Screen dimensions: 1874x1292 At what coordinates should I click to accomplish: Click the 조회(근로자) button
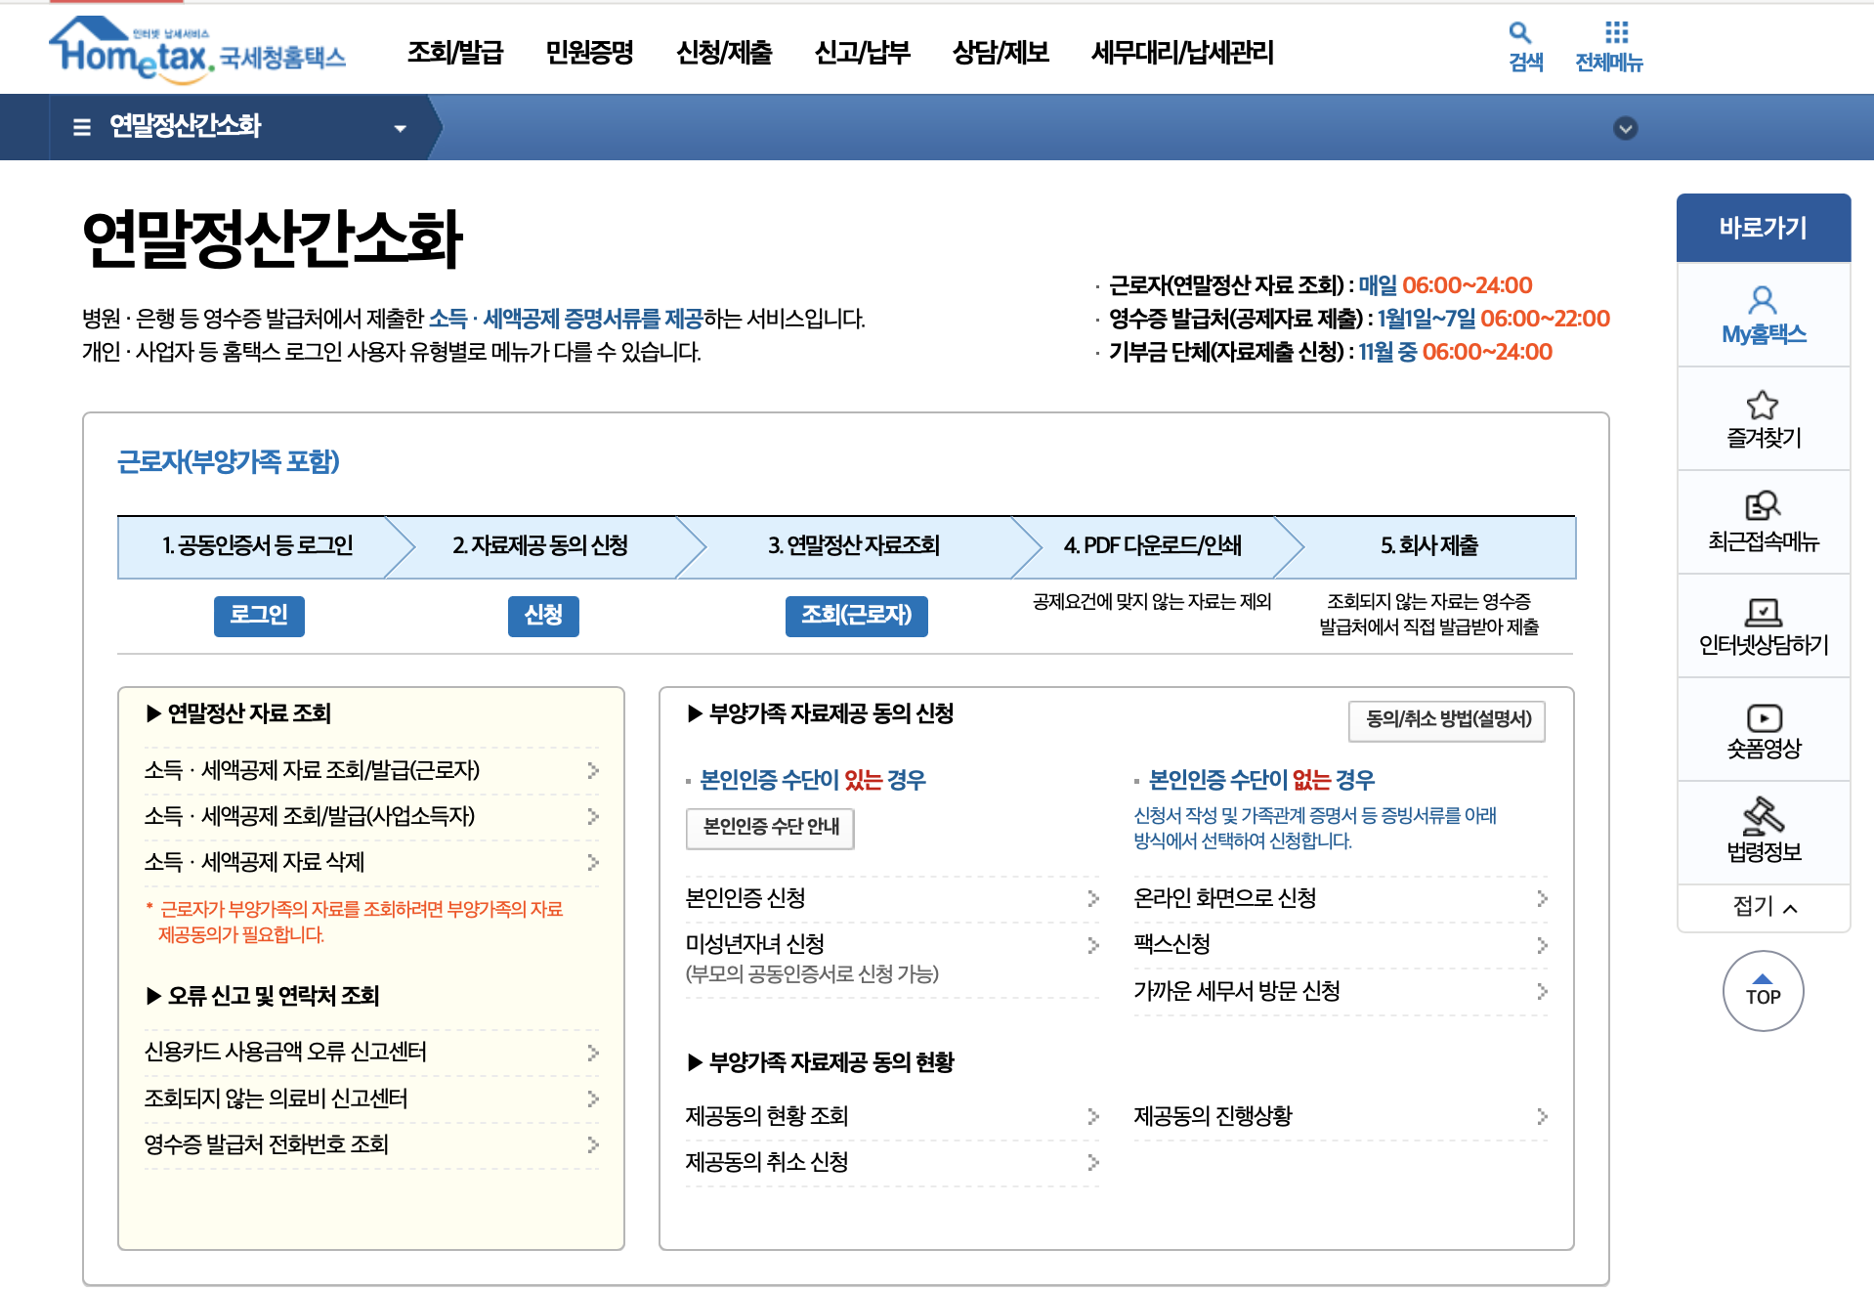856,616
